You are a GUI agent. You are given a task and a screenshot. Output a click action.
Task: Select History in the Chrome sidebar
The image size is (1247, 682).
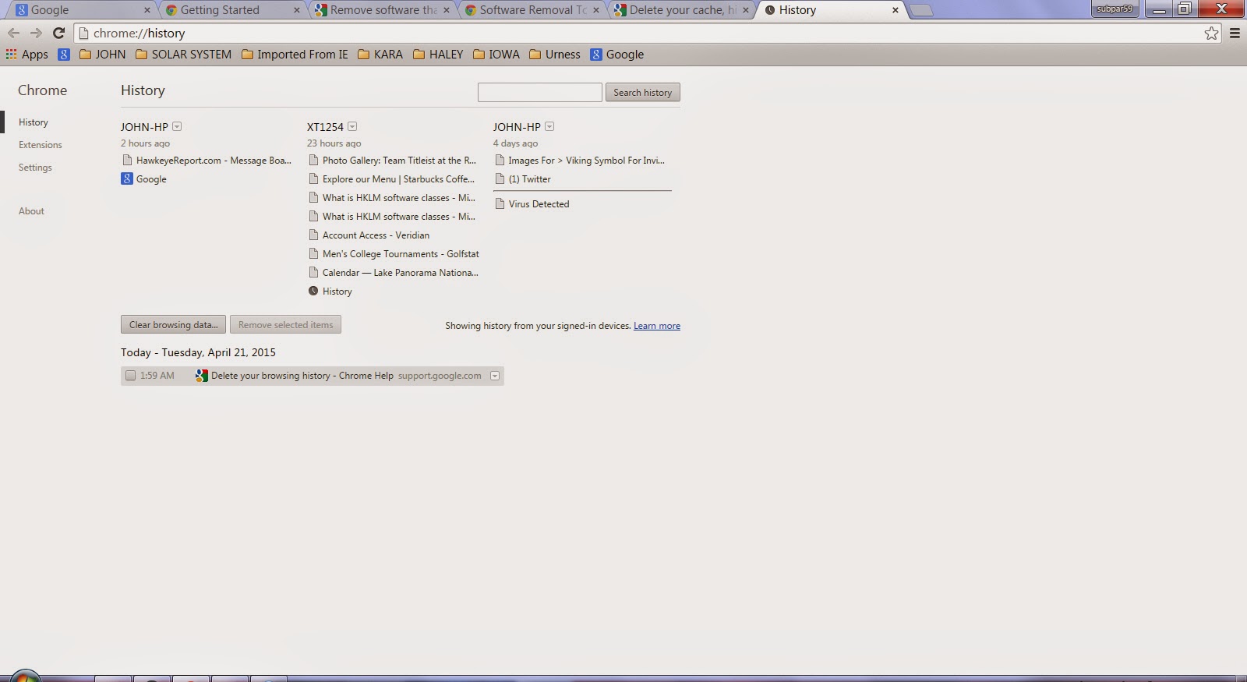click(x=34, y=122)
